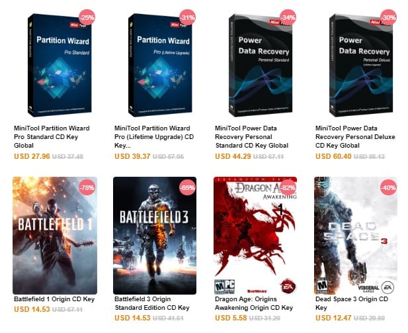Open the Power Data Recovery Personal Standard box
This screenshot has width=408, height=333.
tap(261, 65)
